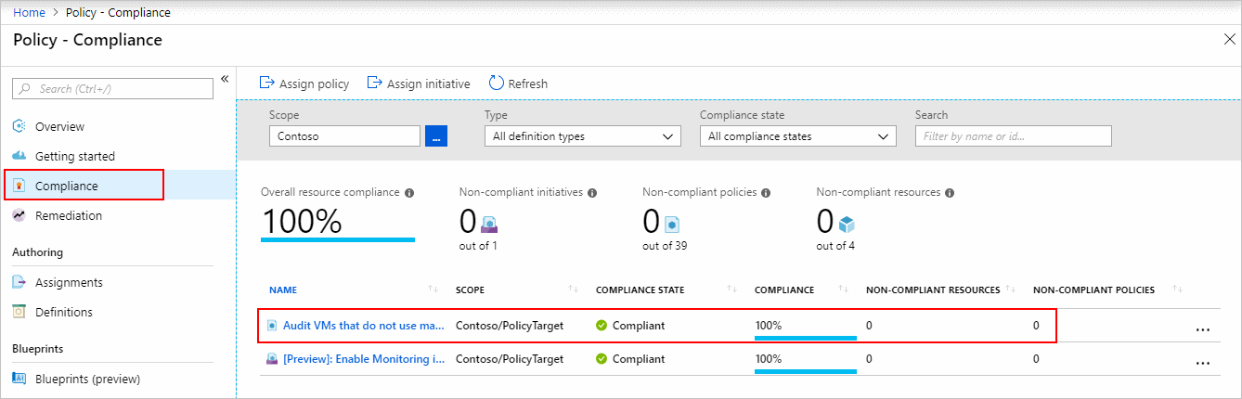Click the Assign policy button label

pyautogui.click(x=314, y=84)
